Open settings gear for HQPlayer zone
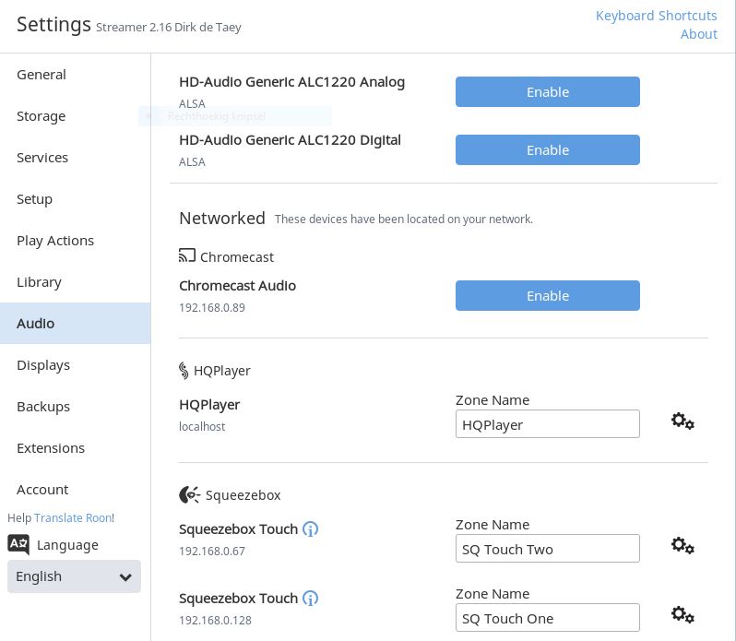736x641 pixels. tap(683, 421)
